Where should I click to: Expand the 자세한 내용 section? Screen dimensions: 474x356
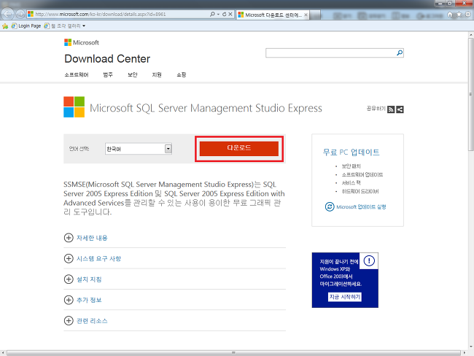(x=86, y=238)
